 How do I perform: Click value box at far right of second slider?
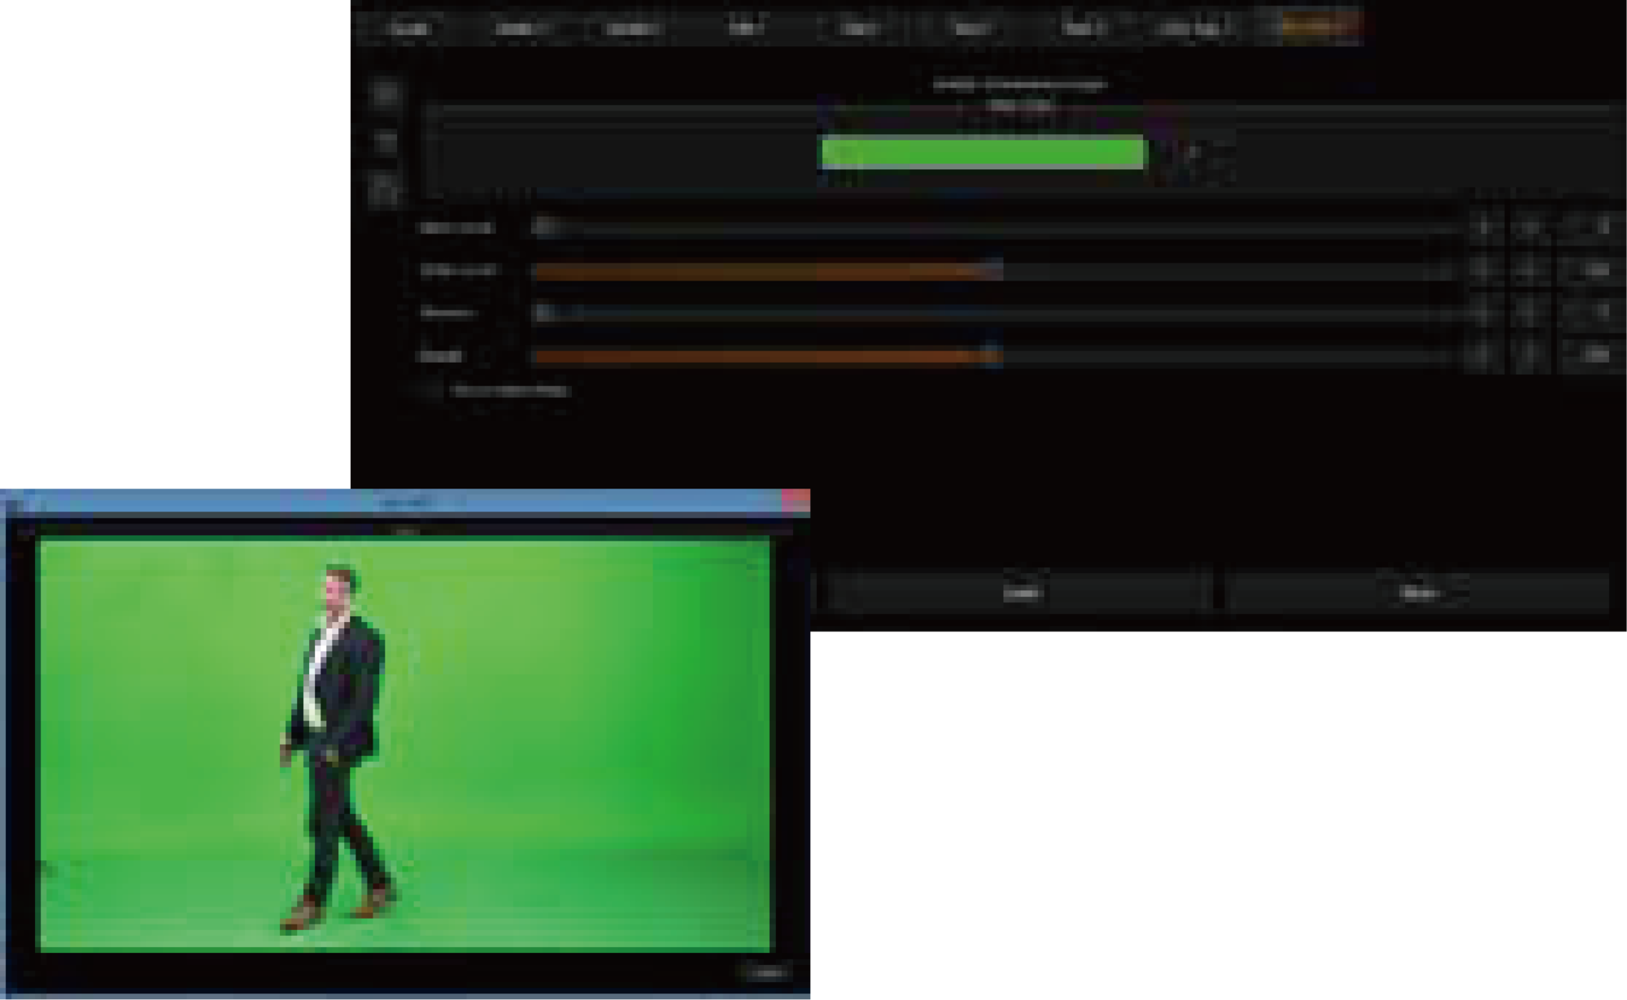(1594, 270)
